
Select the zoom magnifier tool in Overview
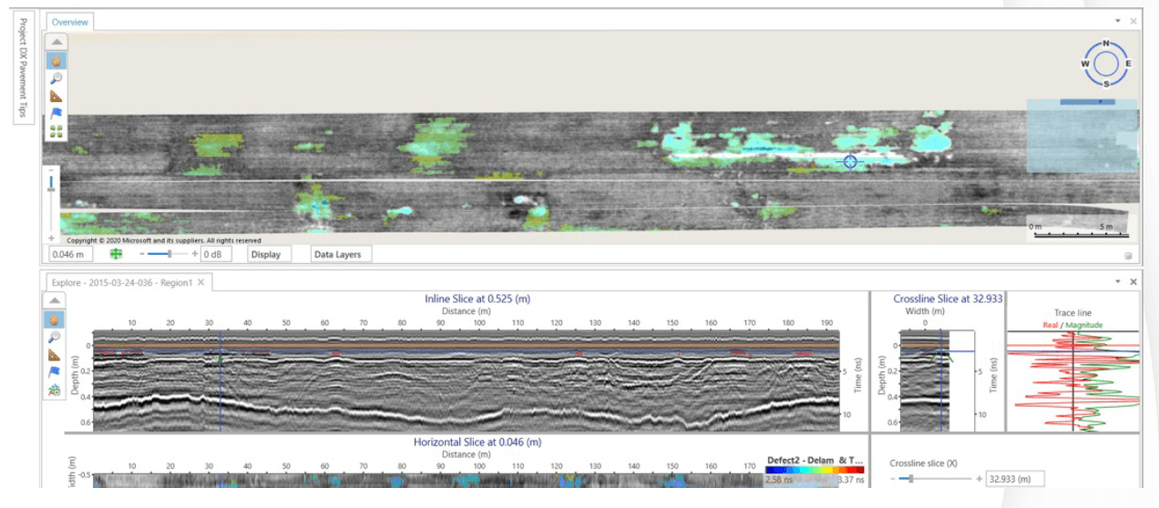[x=56, y=78]
